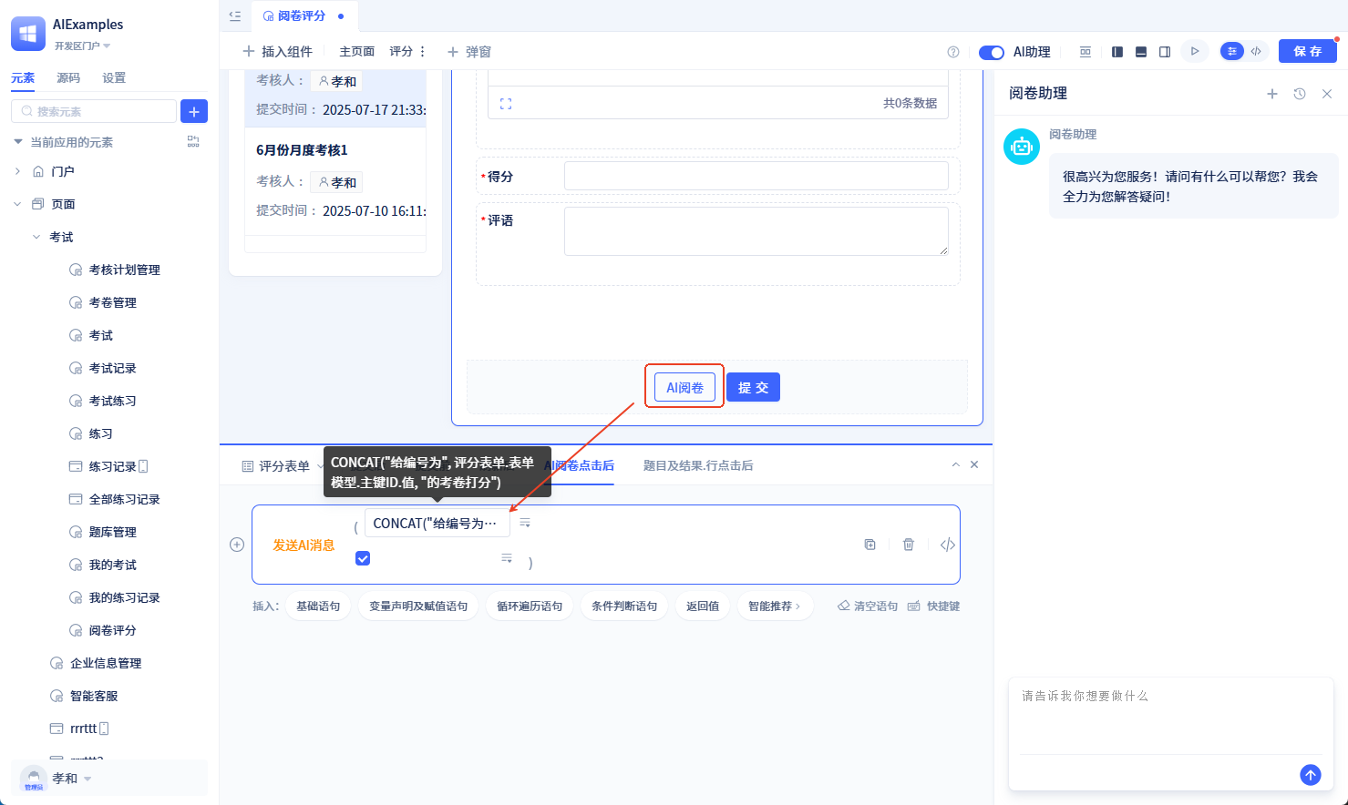The width and height of the screenshot is (1348, 805).
Task: Select 主页面 in toolbar
Action: click(x=356, y=52)
